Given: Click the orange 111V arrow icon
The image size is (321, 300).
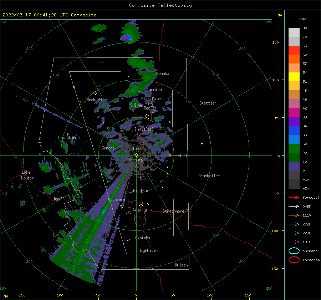Looking at the screenshot, I should point(294,215).
